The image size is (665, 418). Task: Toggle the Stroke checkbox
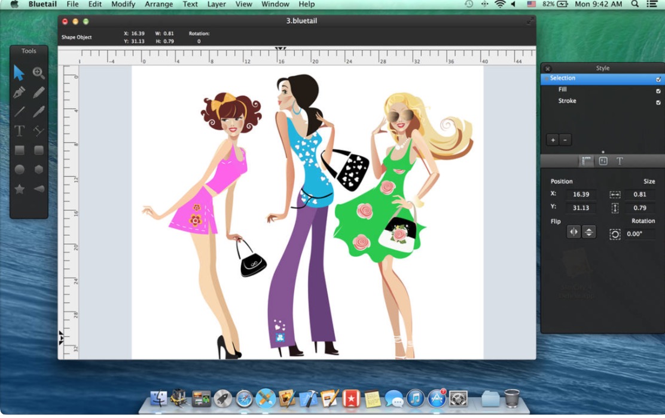point(658,102)
